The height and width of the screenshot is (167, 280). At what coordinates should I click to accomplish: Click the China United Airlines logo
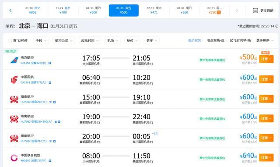tap(14, 158)
